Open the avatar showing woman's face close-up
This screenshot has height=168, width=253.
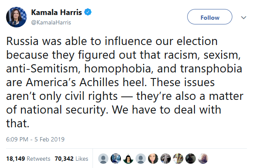tap(153, 159)
